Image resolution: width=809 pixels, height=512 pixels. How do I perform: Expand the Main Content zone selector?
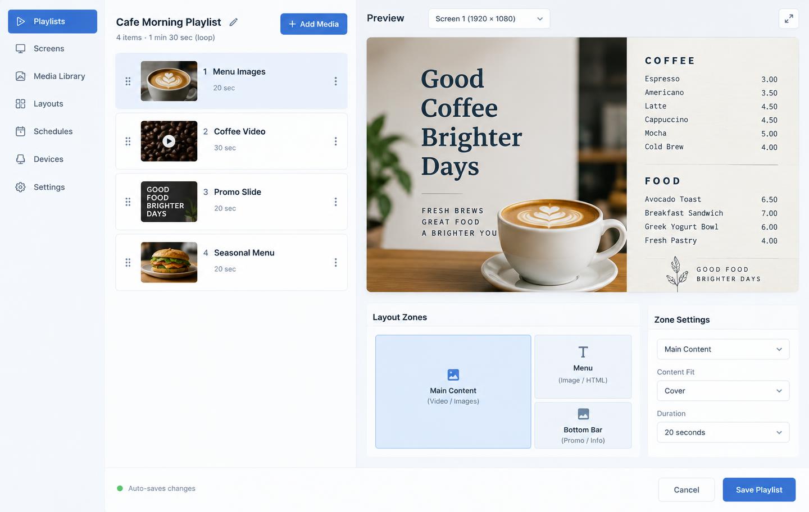click(723, 349)
